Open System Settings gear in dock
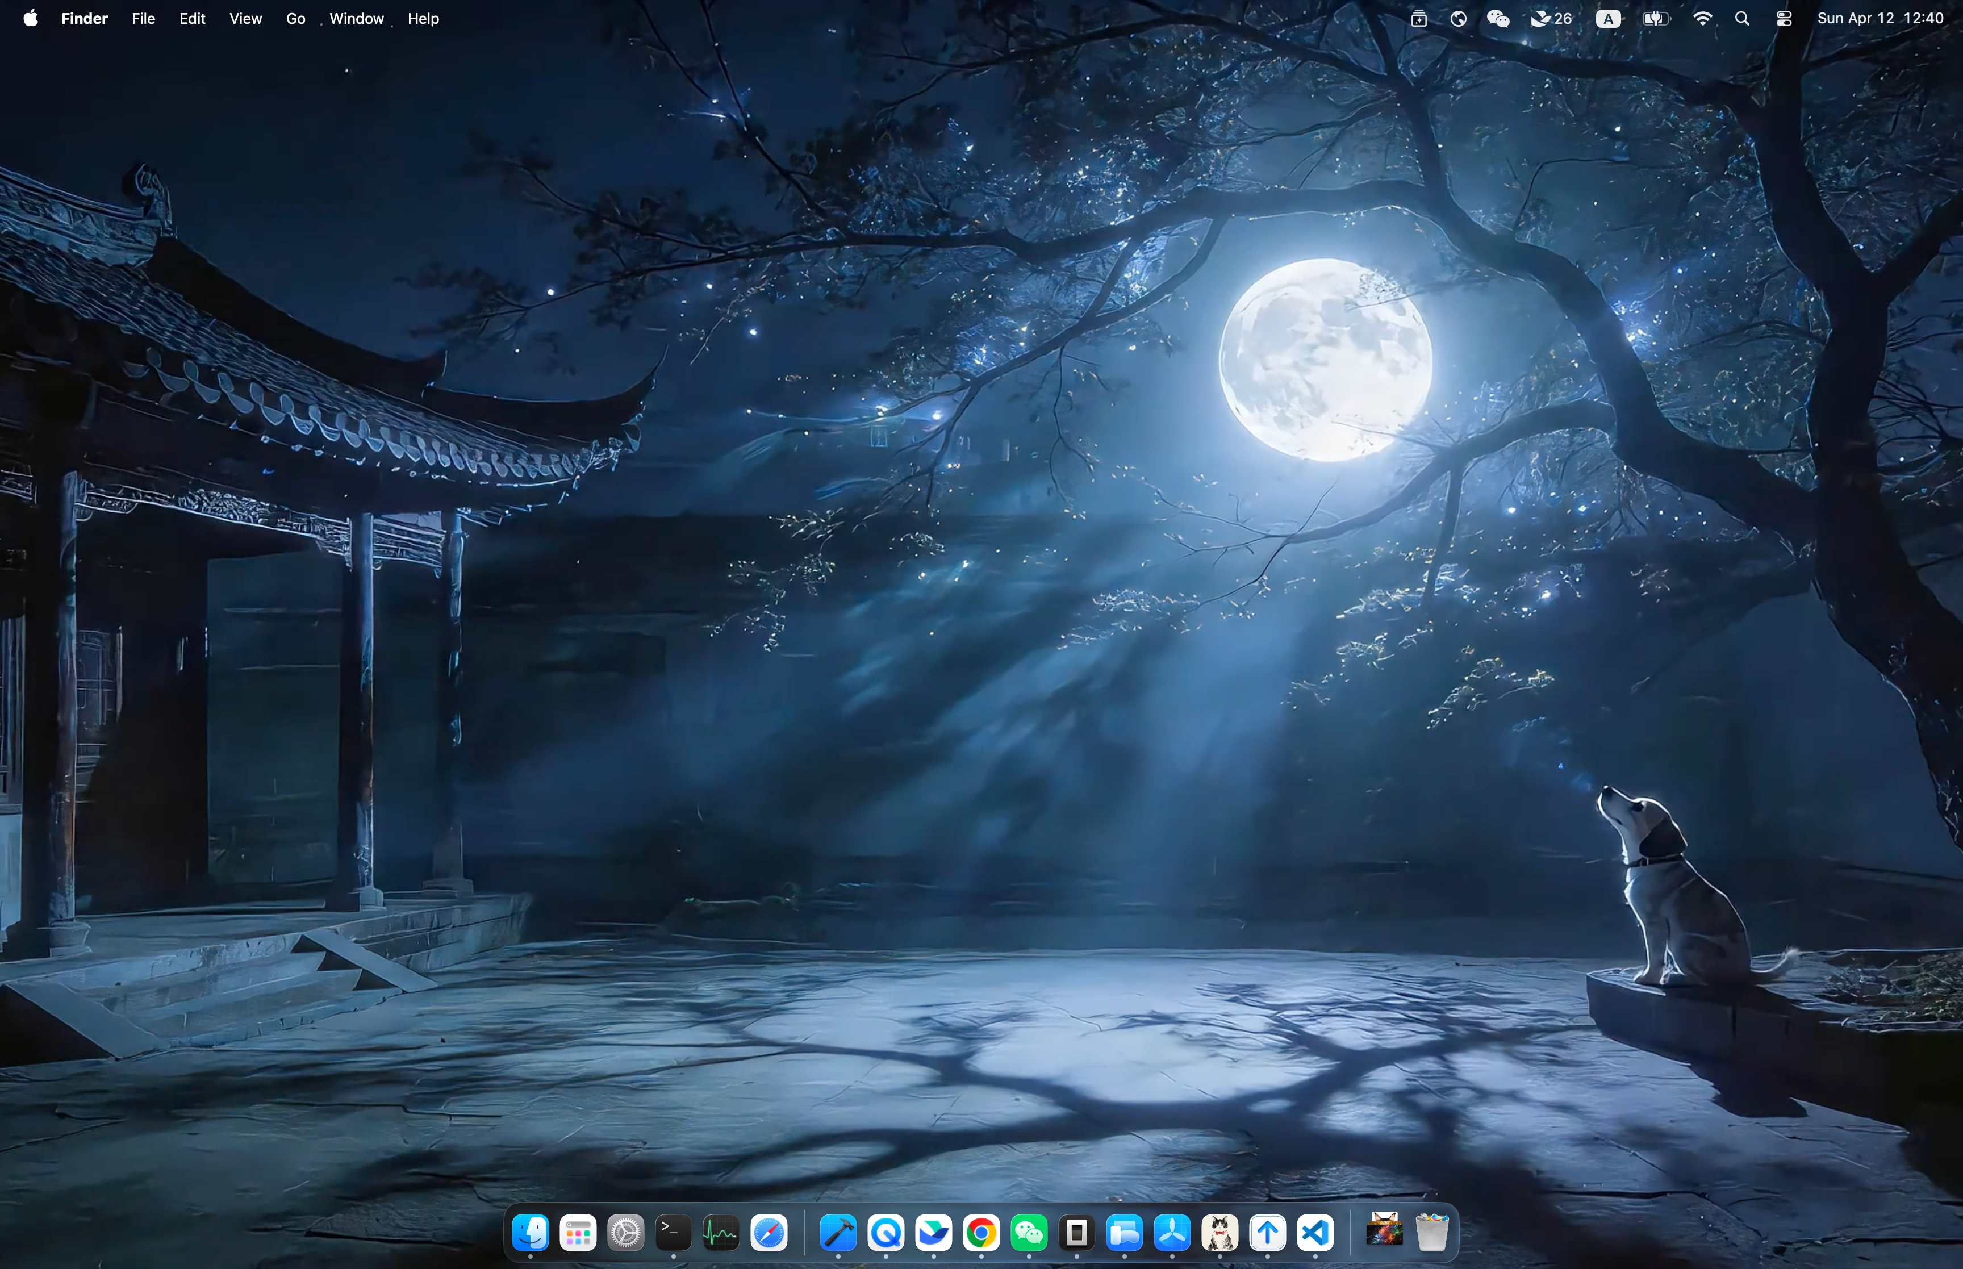Screen dimensions: 1963x1269 (625, 1233)
